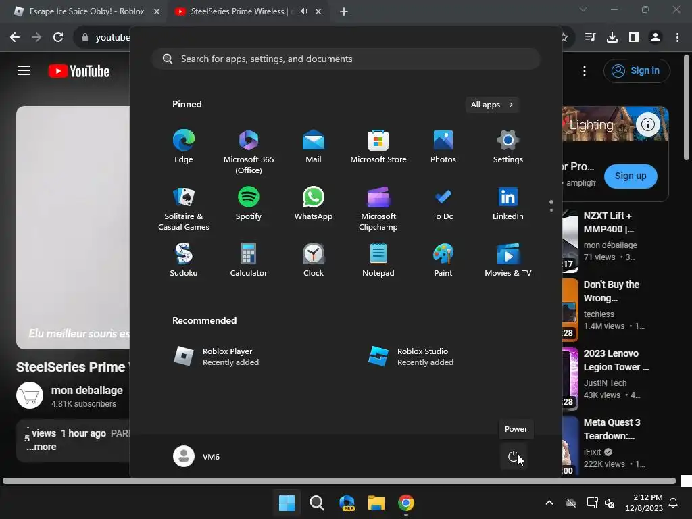Open WhatsApp
The image size is (692, 519).
[314, 203]
